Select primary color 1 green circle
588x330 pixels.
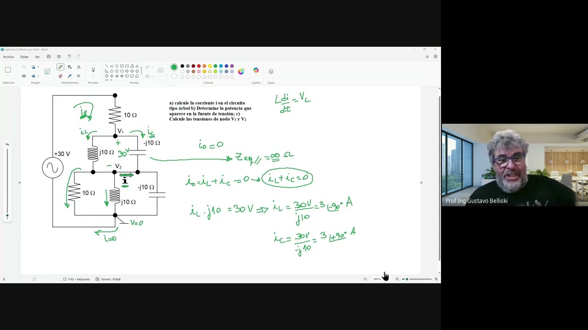point(174,67)
